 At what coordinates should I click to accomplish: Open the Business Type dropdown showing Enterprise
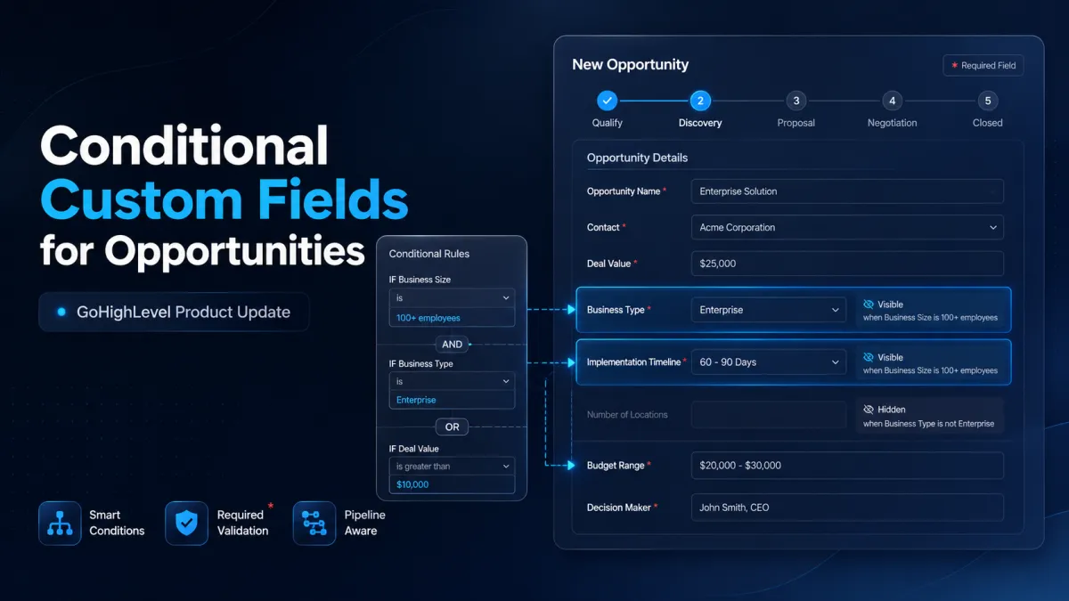click(x=769, y=310)
